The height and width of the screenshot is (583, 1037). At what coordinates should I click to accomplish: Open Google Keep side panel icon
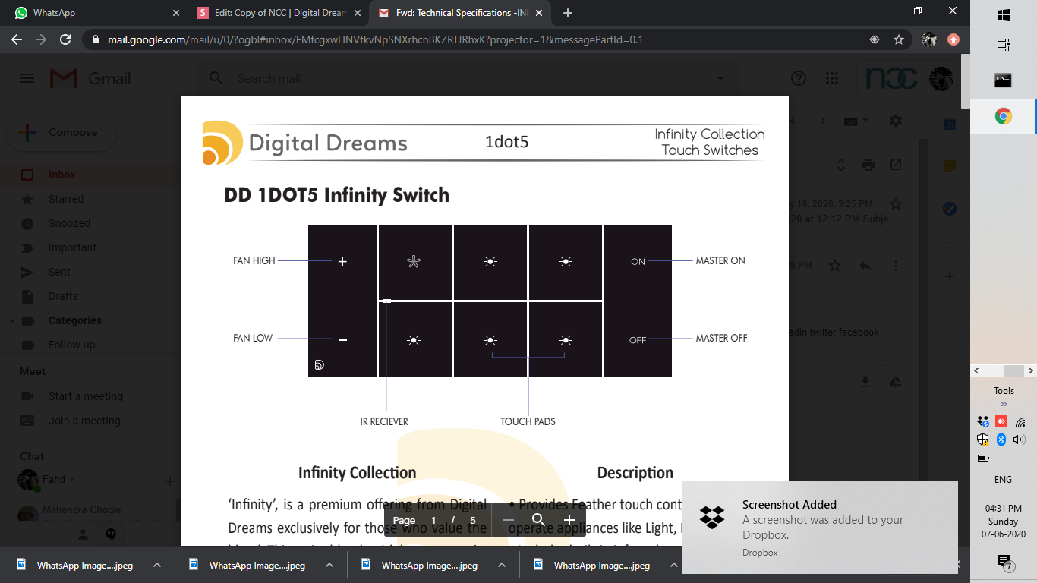pyautogui.click(x=949, y=166)
